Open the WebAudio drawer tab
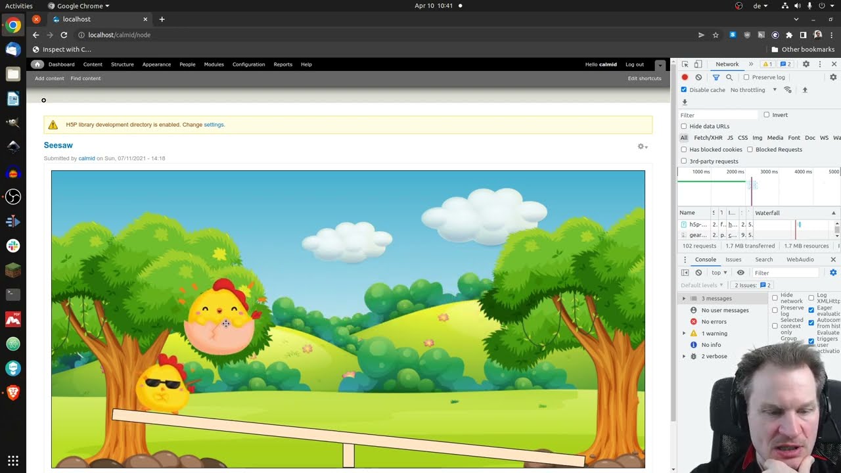Image resolution: width=841 pixels, height=473 pixels. coord(800,259)
